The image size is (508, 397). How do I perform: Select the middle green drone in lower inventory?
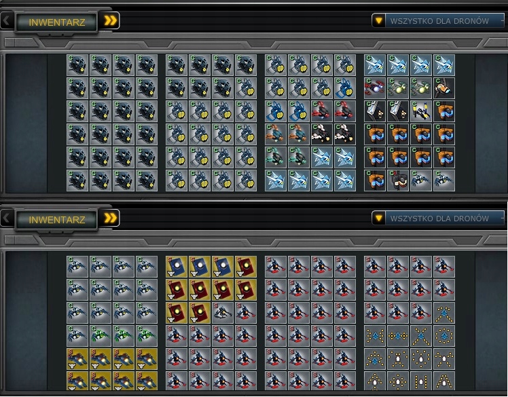[124, 336]
